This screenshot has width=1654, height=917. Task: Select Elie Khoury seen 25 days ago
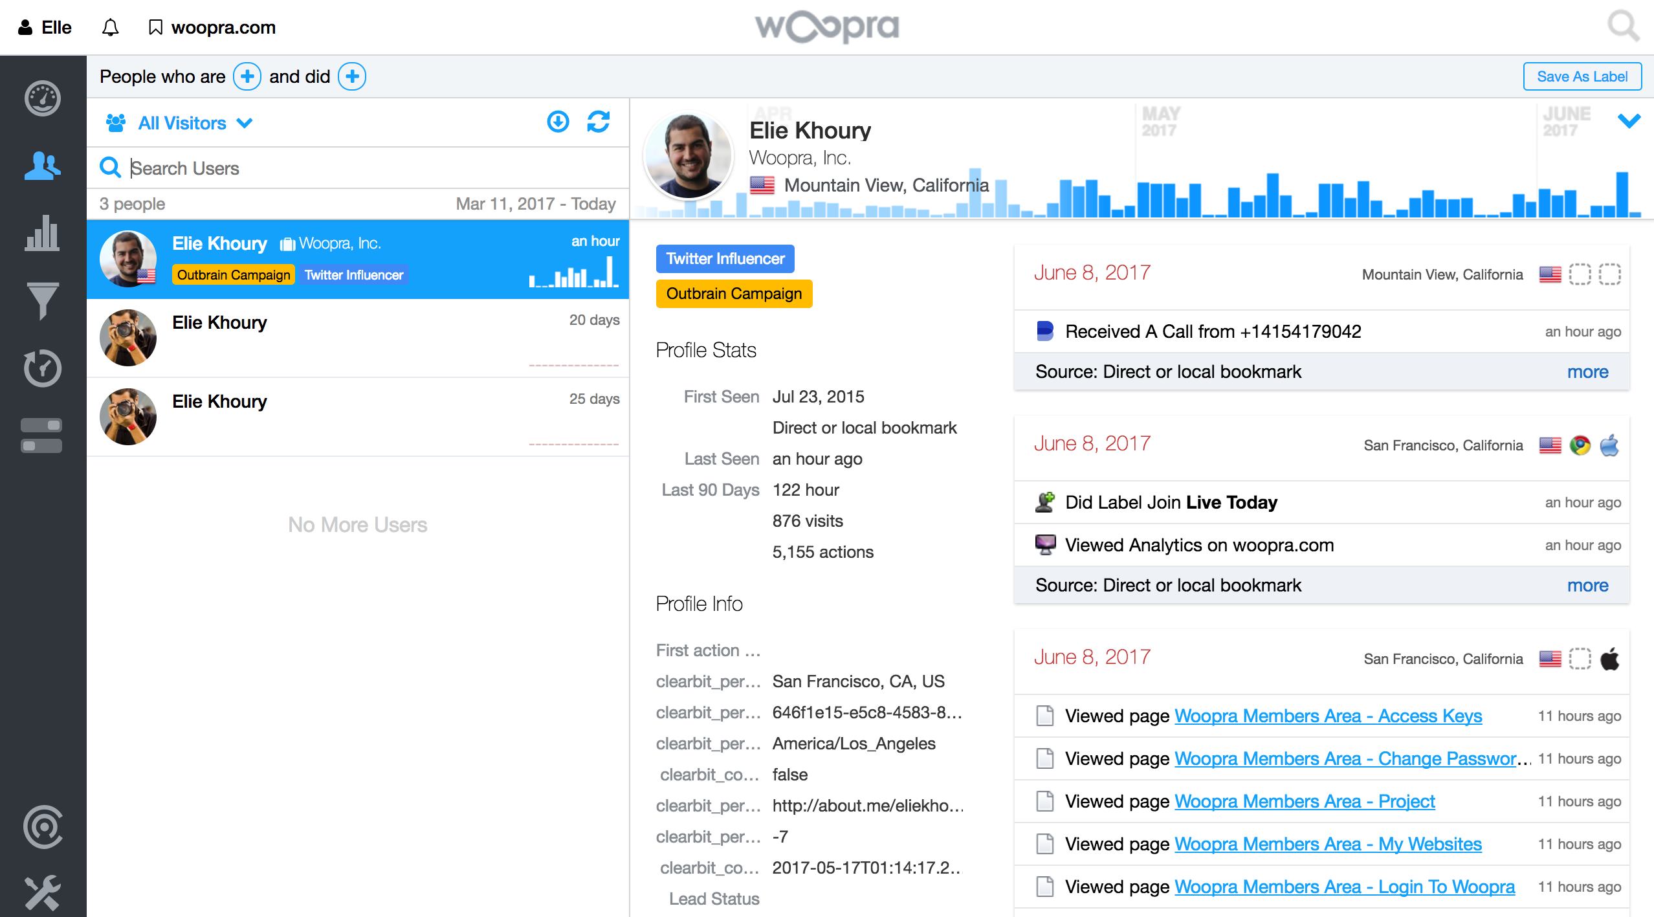pos(358,417)
